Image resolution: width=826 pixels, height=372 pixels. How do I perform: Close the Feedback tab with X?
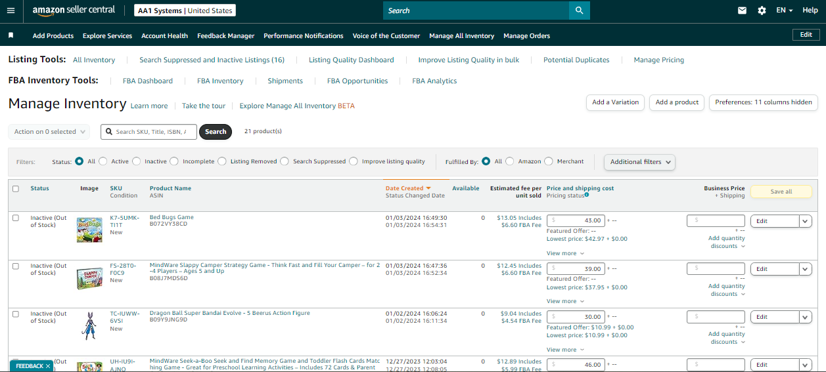tap(48, 366)
